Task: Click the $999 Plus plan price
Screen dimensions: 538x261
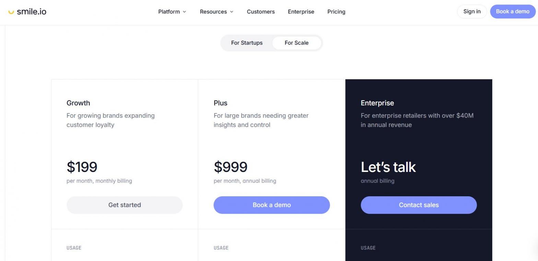Action: [231, 167]
